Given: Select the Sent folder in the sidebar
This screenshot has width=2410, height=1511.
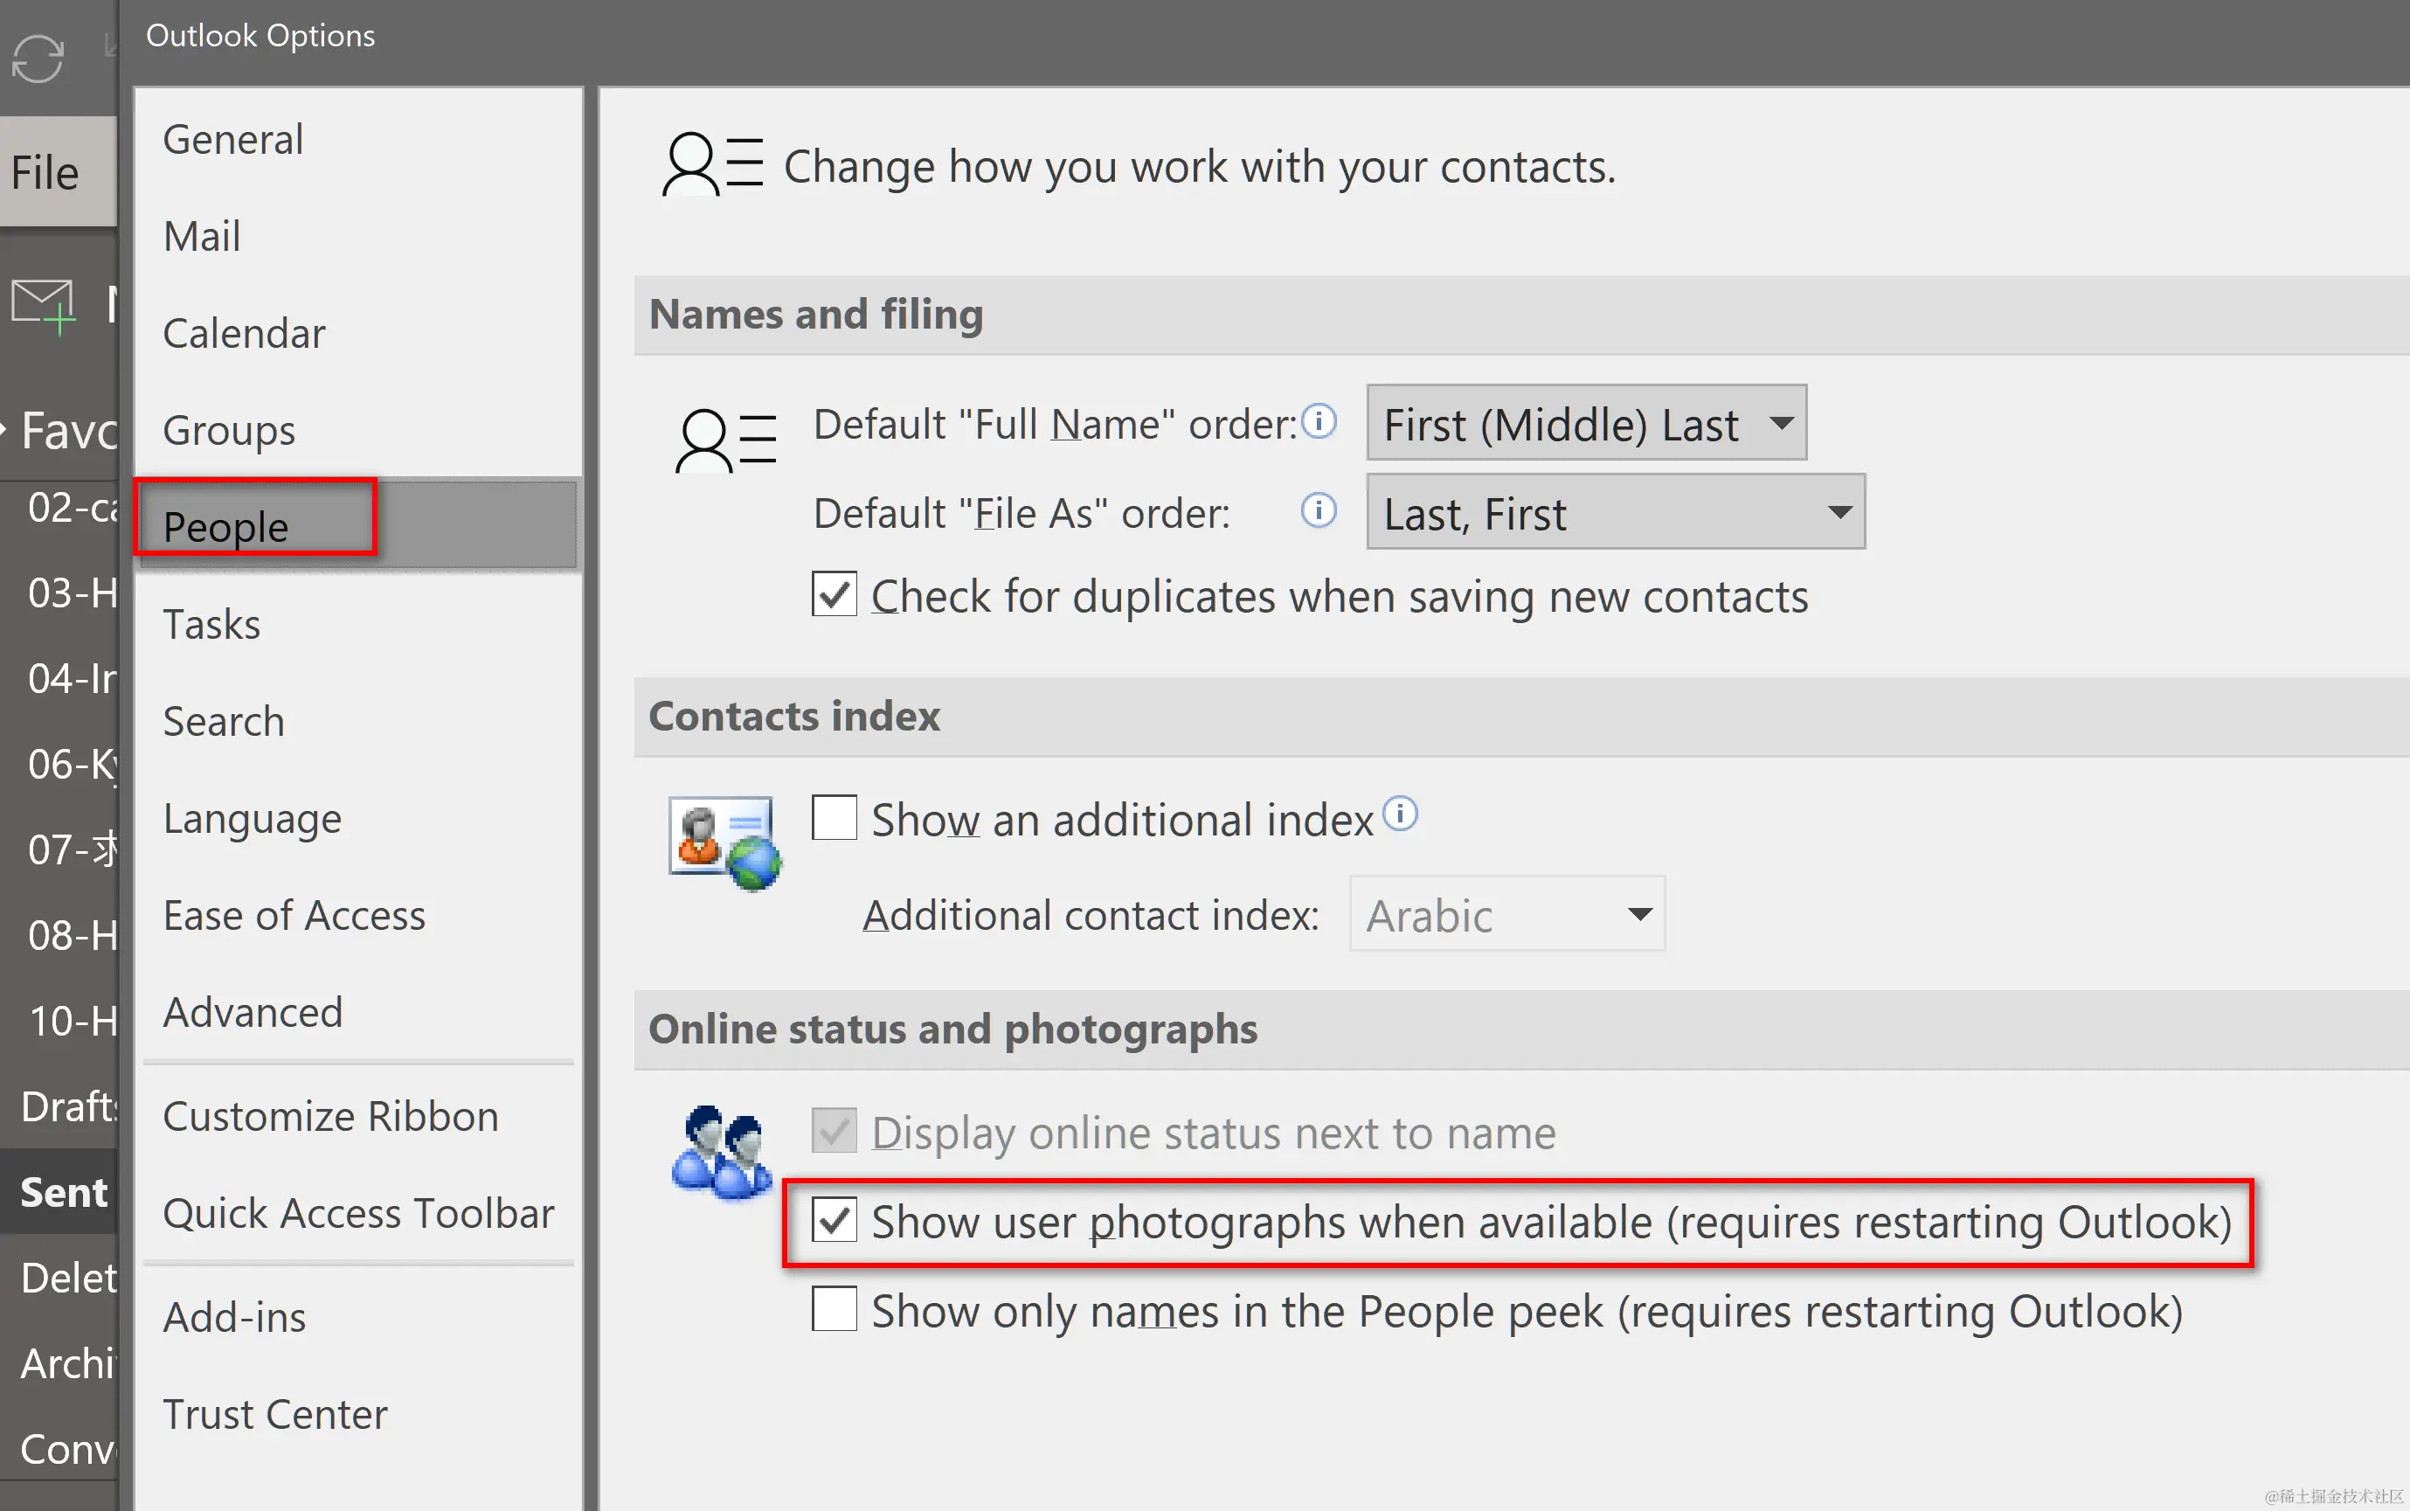Looking at the screenshot, I should coord(62,1192).
